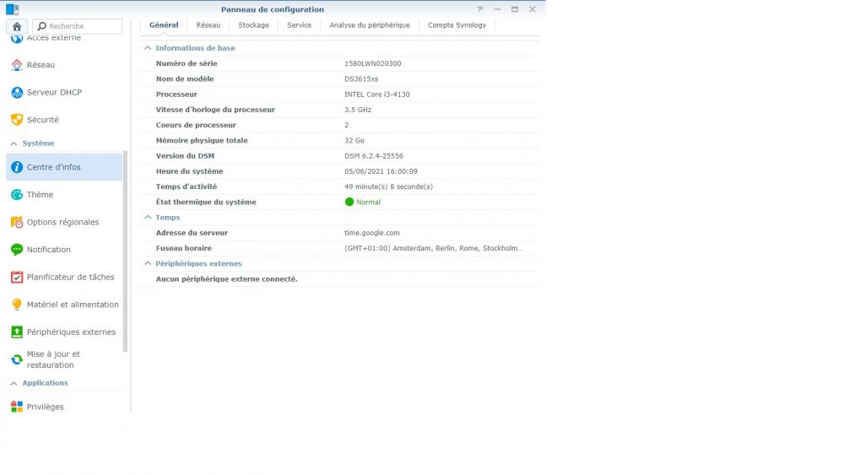
Task: Open Thème palette icon
Action: coord(17,195)
